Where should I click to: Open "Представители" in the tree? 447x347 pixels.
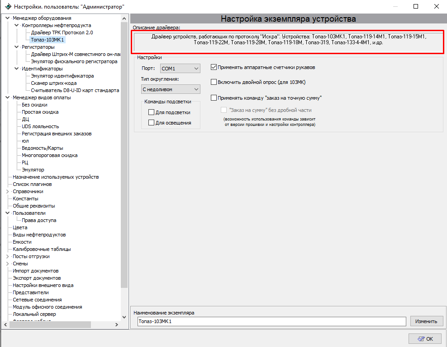(31, 293)
